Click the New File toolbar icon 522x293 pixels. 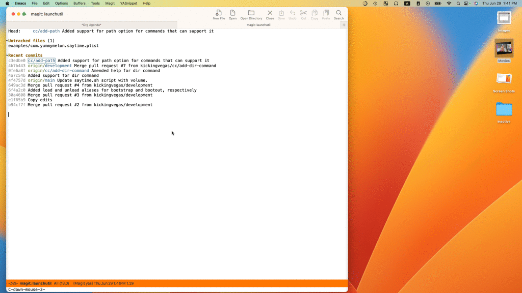[219, 15]
